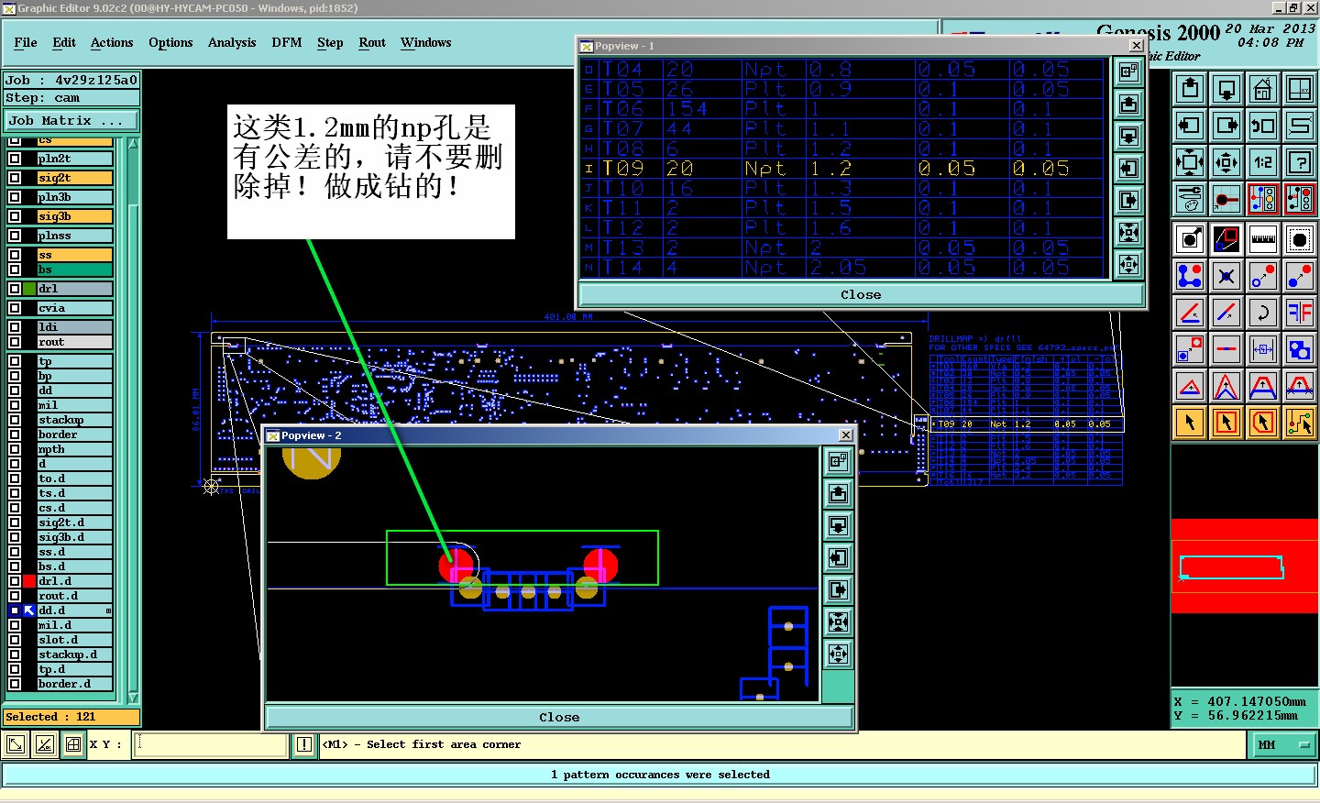This screenshot has height=803, width=1320.
Task: Click the layer list scroll-down arrow
Action: pyautogui.click(x=133, y=698)
